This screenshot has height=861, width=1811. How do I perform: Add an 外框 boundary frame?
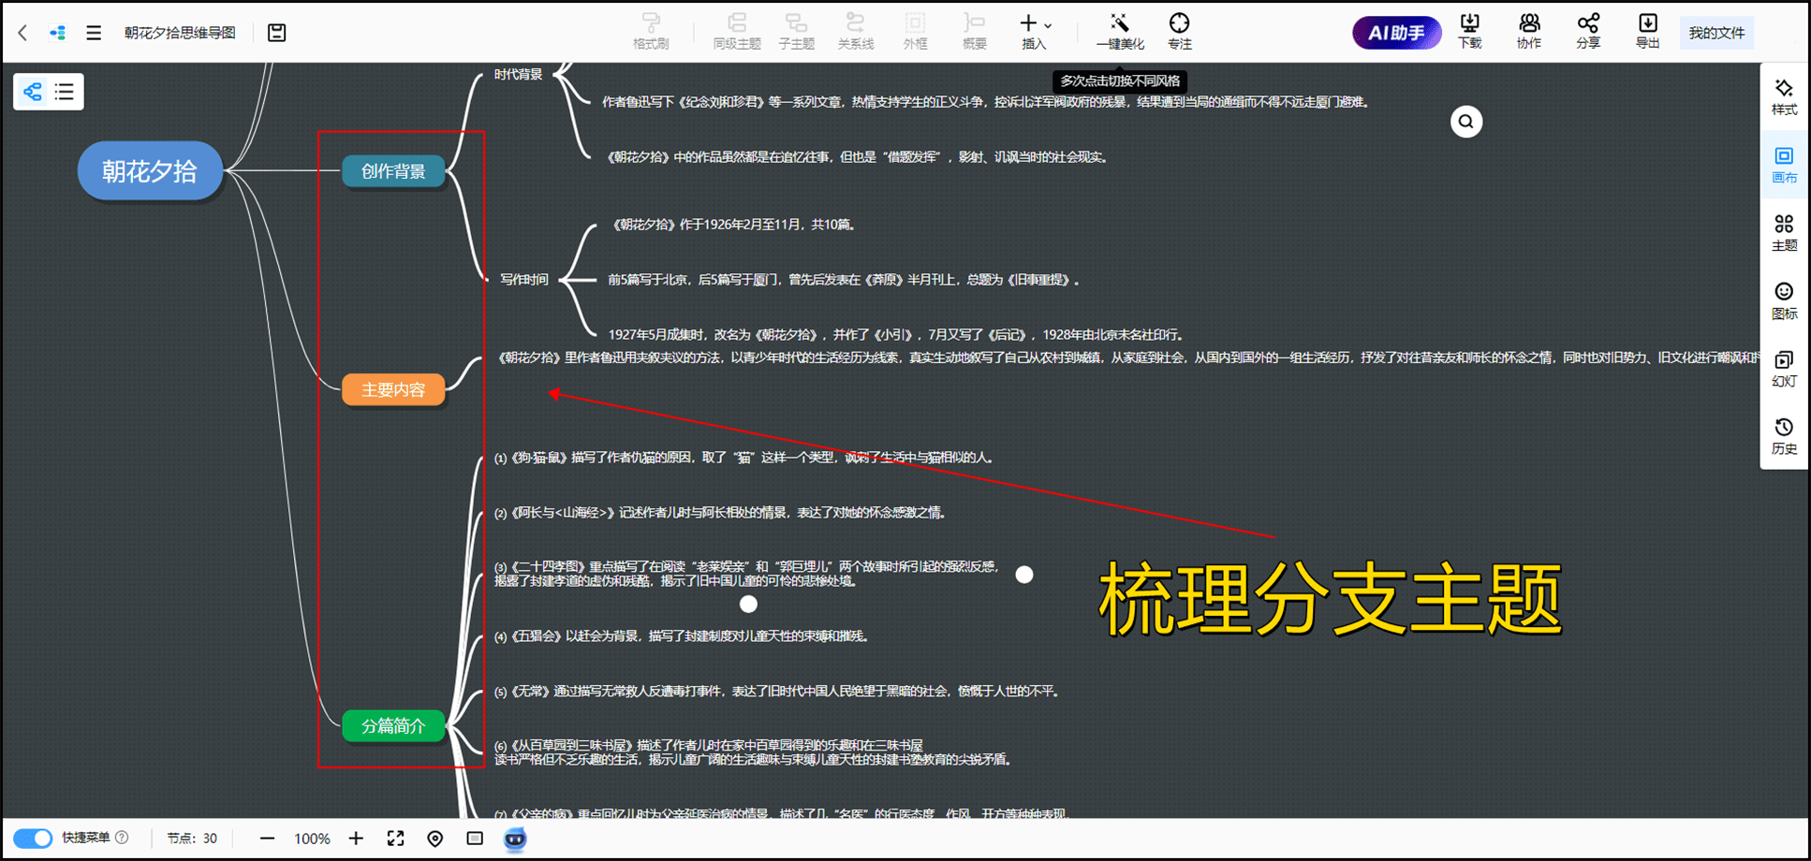click(915, 32)
